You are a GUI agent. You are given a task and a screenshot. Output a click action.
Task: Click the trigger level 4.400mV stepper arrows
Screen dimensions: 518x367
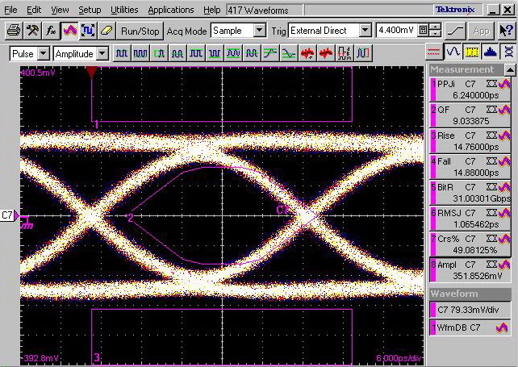[435, 31]
